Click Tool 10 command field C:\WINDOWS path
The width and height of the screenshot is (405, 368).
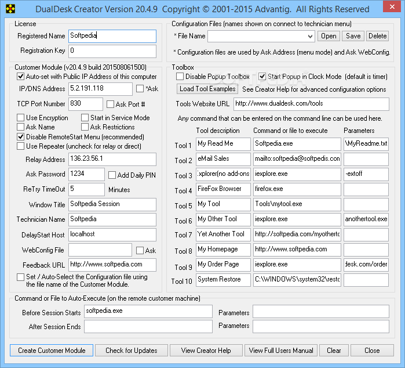point(297,280)
